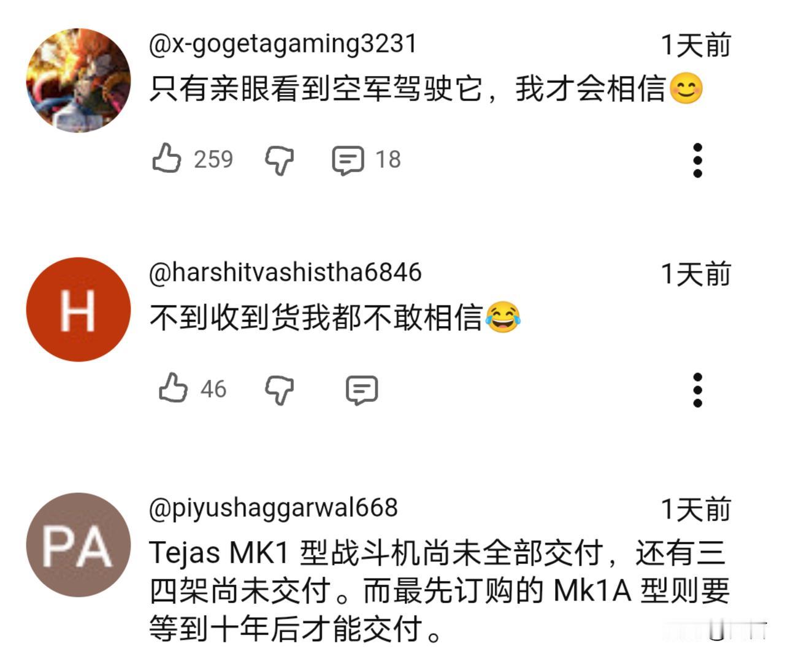The image size is (785, 657).
Task: Select the first comment's 1天前 timestamp
Action: tap(696, 45)
